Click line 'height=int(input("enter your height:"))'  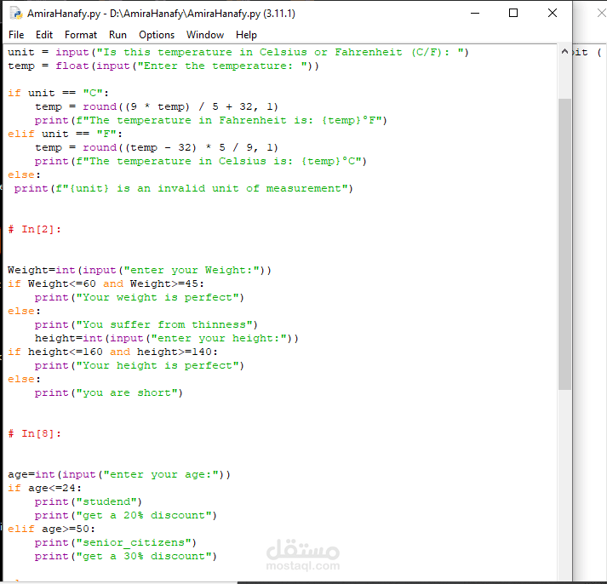pos(167,338)
